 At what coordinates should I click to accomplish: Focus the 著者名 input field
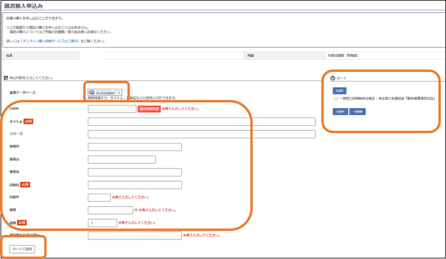point(135,172)
